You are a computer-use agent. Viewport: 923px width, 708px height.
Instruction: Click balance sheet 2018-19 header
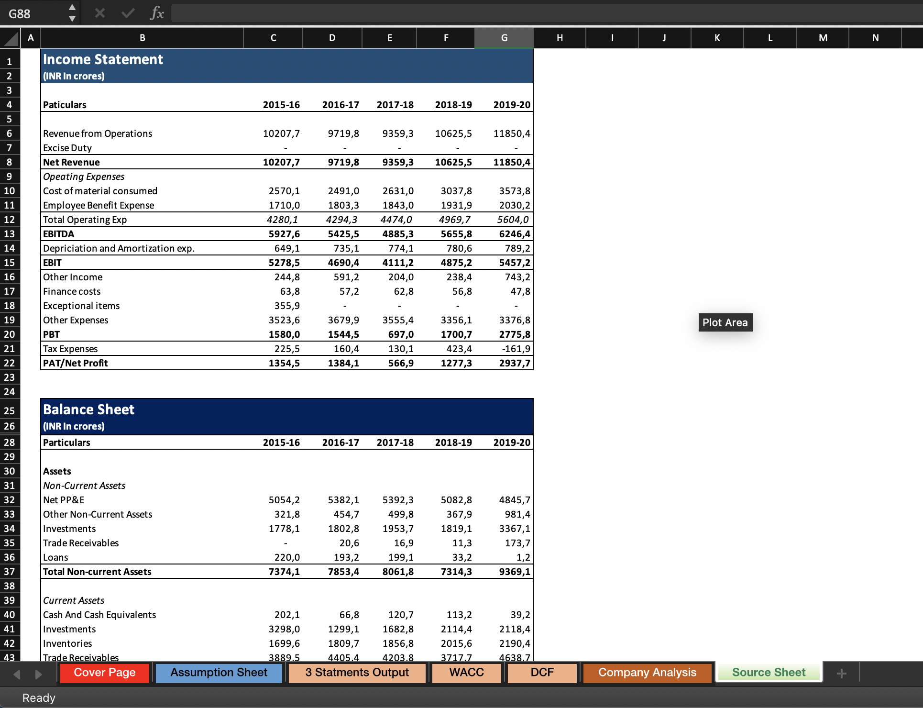tap(453, 442)
